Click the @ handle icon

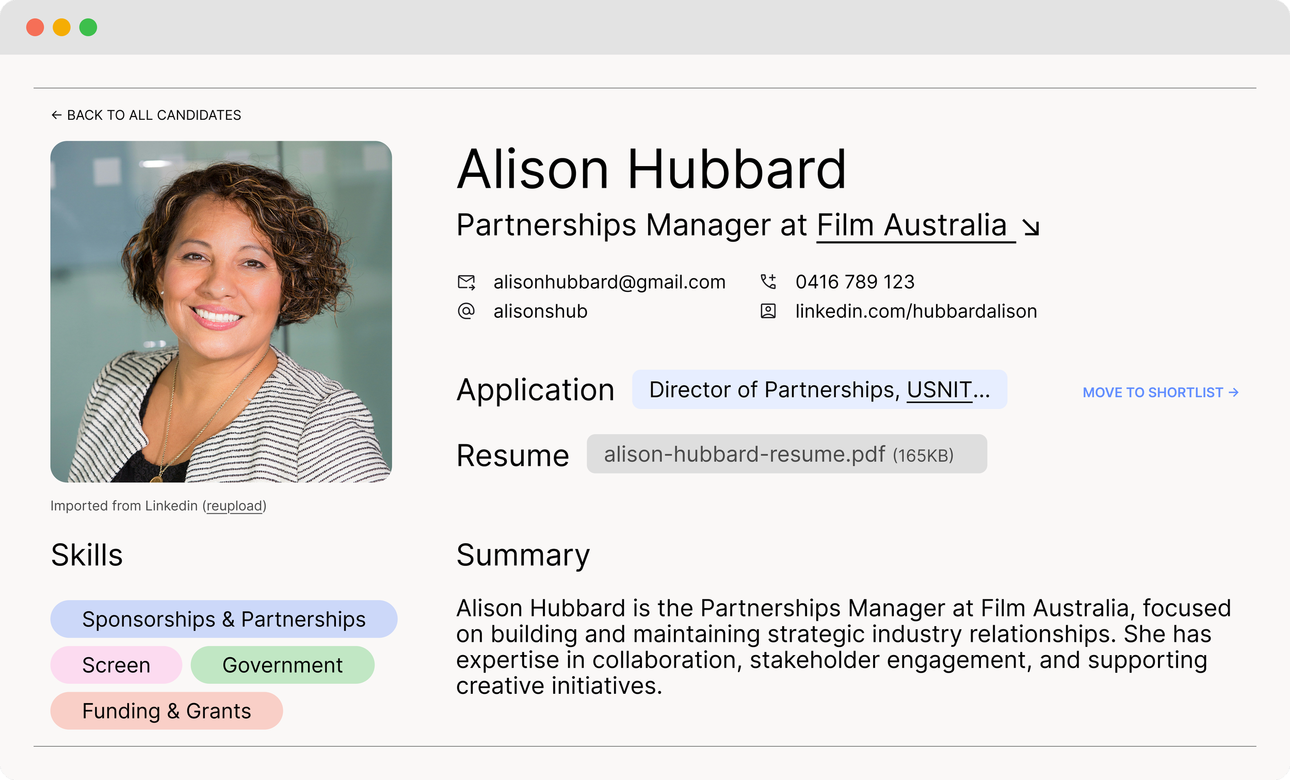[x=466, y=311]
